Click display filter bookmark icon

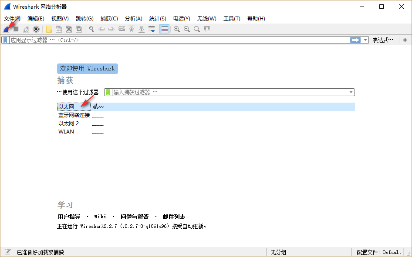point(5,40)
